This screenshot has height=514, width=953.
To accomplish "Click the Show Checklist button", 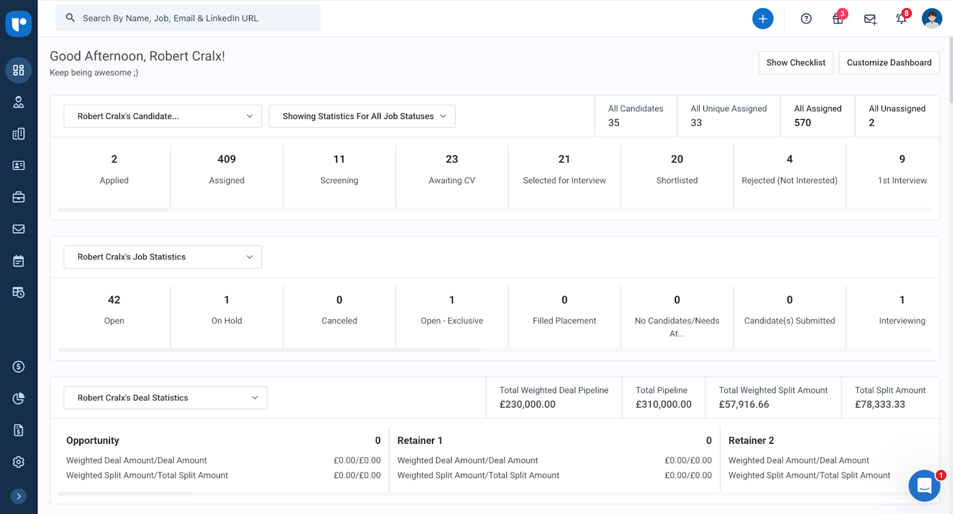I will 795,62.
